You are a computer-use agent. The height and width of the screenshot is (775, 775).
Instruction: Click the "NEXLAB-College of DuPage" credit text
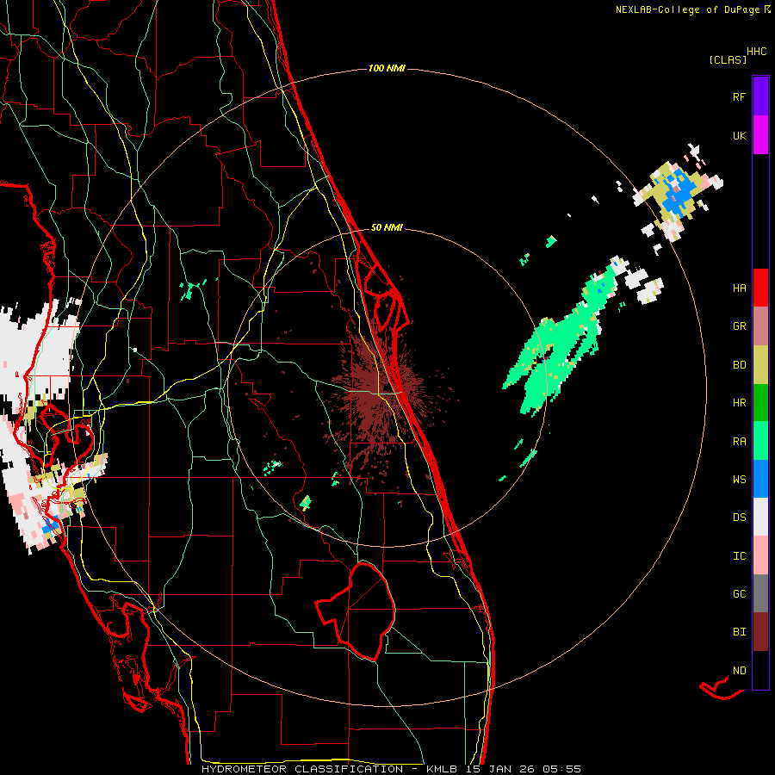[x=687, y=9]
